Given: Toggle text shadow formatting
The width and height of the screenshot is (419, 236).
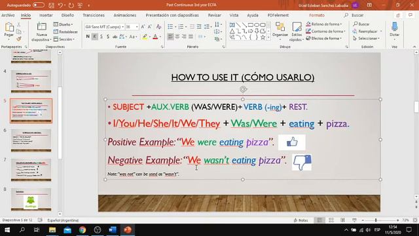Looking at the screenshot, I should coord(108,37).
